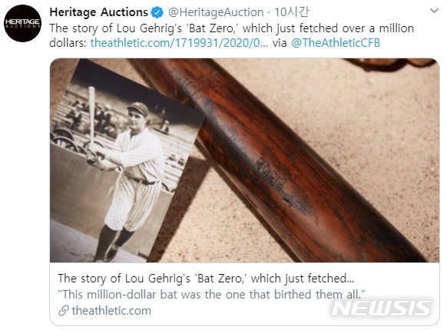Open the bat preview card image
Viewport: 447px width, 330px height.
pos(244,160)
